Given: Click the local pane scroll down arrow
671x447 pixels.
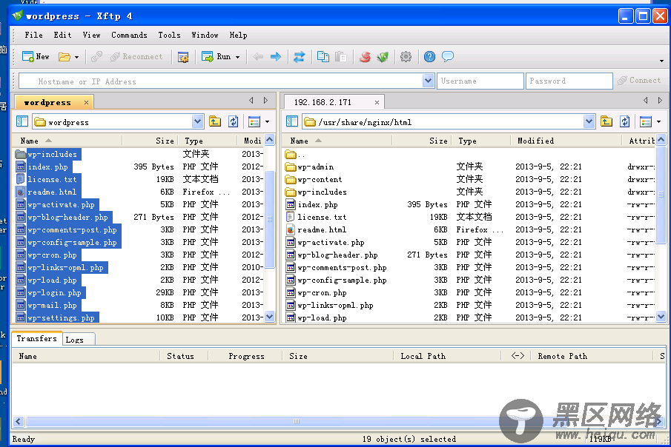Looking at the screenshot, I should pos(270,317).
